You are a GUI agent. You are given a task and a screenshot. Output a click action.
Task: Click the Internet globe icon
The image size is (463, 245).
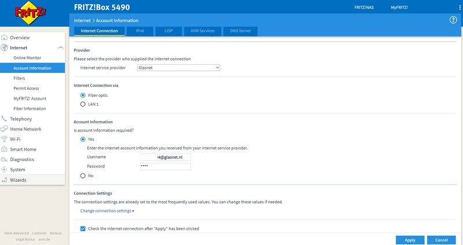tap(4, 47)
